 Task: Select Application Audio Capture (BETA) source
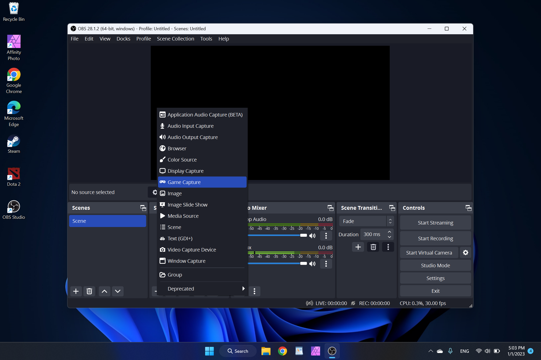coord(202,115)
